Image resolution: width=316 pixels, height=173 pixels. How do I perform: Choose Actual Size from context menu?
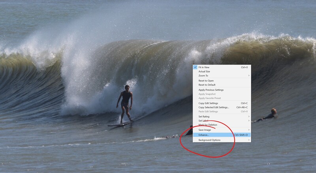click(x=222, y=72)
